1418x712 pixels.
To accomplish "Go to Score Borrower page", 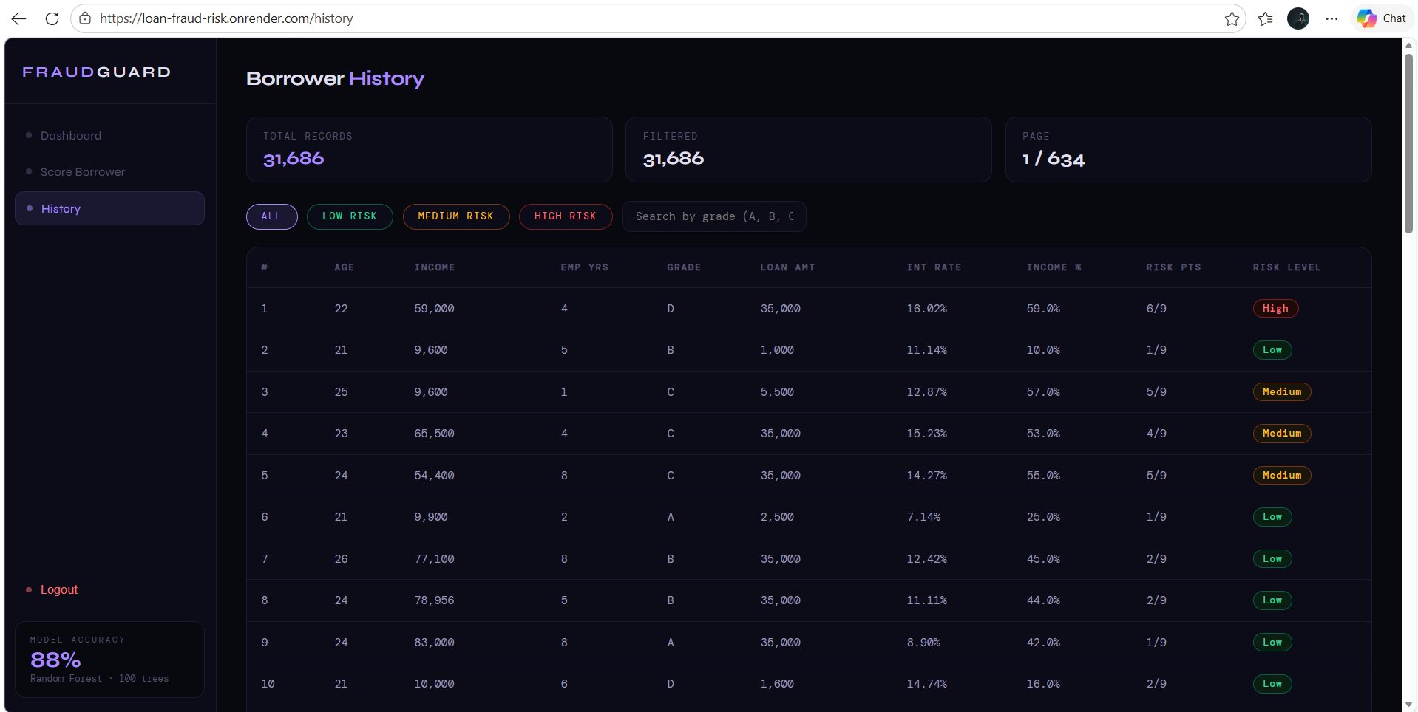I will point(82,172).
